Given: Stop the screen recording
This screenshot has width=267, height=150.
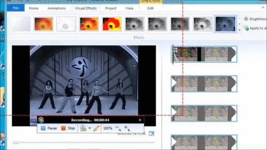Looking at the screenshot, I should pos(68,128).
